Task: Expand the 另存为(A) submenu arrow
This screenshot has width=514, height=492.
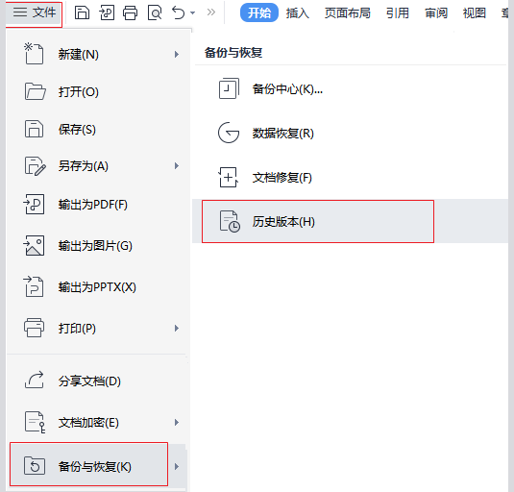Action: coord(177,166)
